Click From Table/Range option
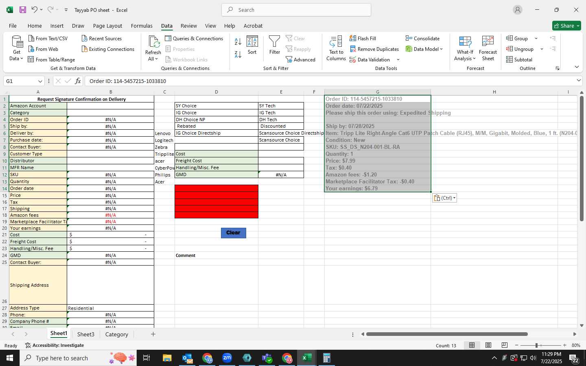This screenshot has width=586, height=366. click(51, 59)
